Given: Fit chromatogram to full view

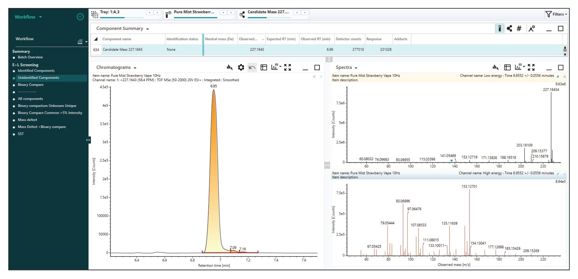Looking at the screenshot, I should [288, 67].
